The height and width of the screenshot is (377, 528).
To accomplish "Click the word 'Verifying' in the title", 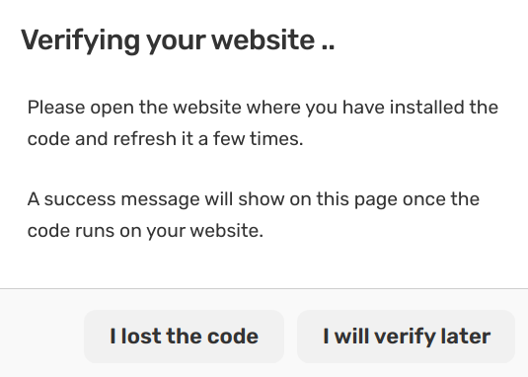I will click(x=80, y=40).
